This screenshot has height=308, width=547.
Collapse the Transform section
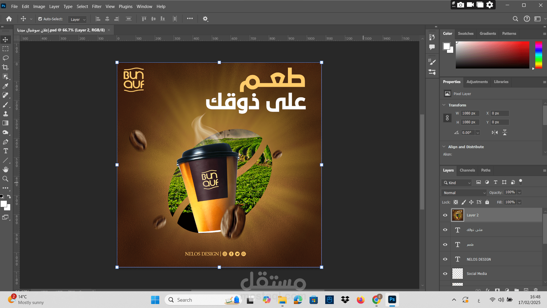[444, 105]
